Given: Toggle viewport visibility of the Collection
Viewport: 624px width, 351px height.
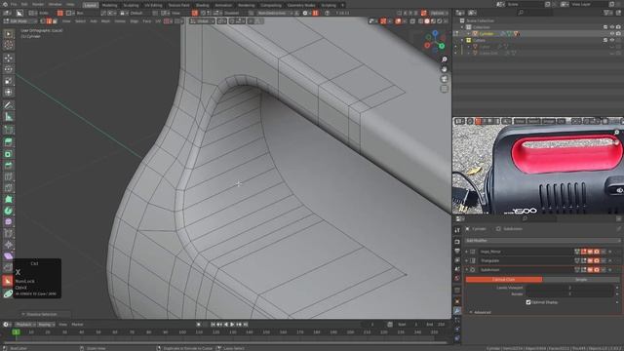Looking at the screenshot, I should pyautogui.click(x=612, y=27).
